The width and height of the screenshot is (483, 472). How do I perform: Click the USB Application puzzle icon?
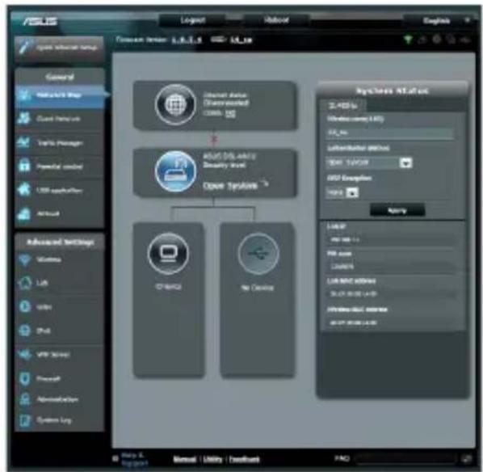(24, 189)
